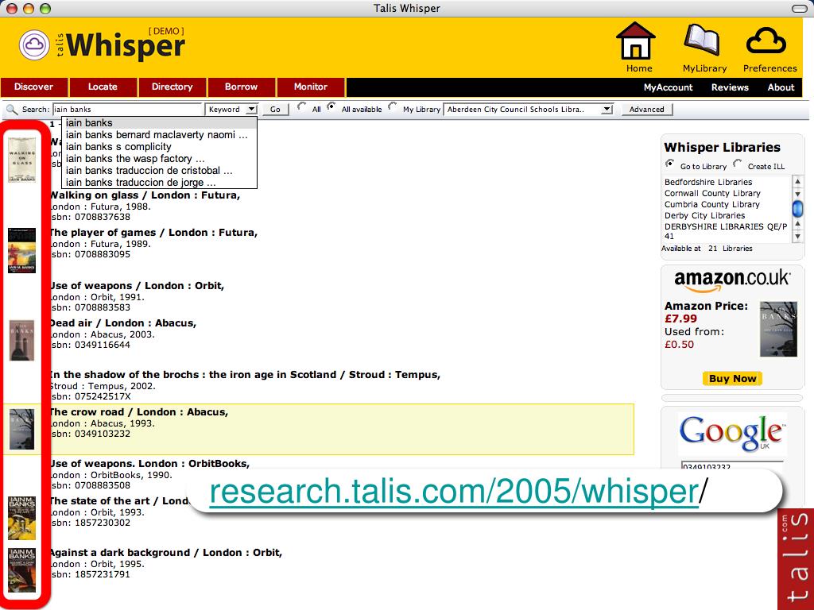
Task: Open the Locate tab
Action: (103, 87)
